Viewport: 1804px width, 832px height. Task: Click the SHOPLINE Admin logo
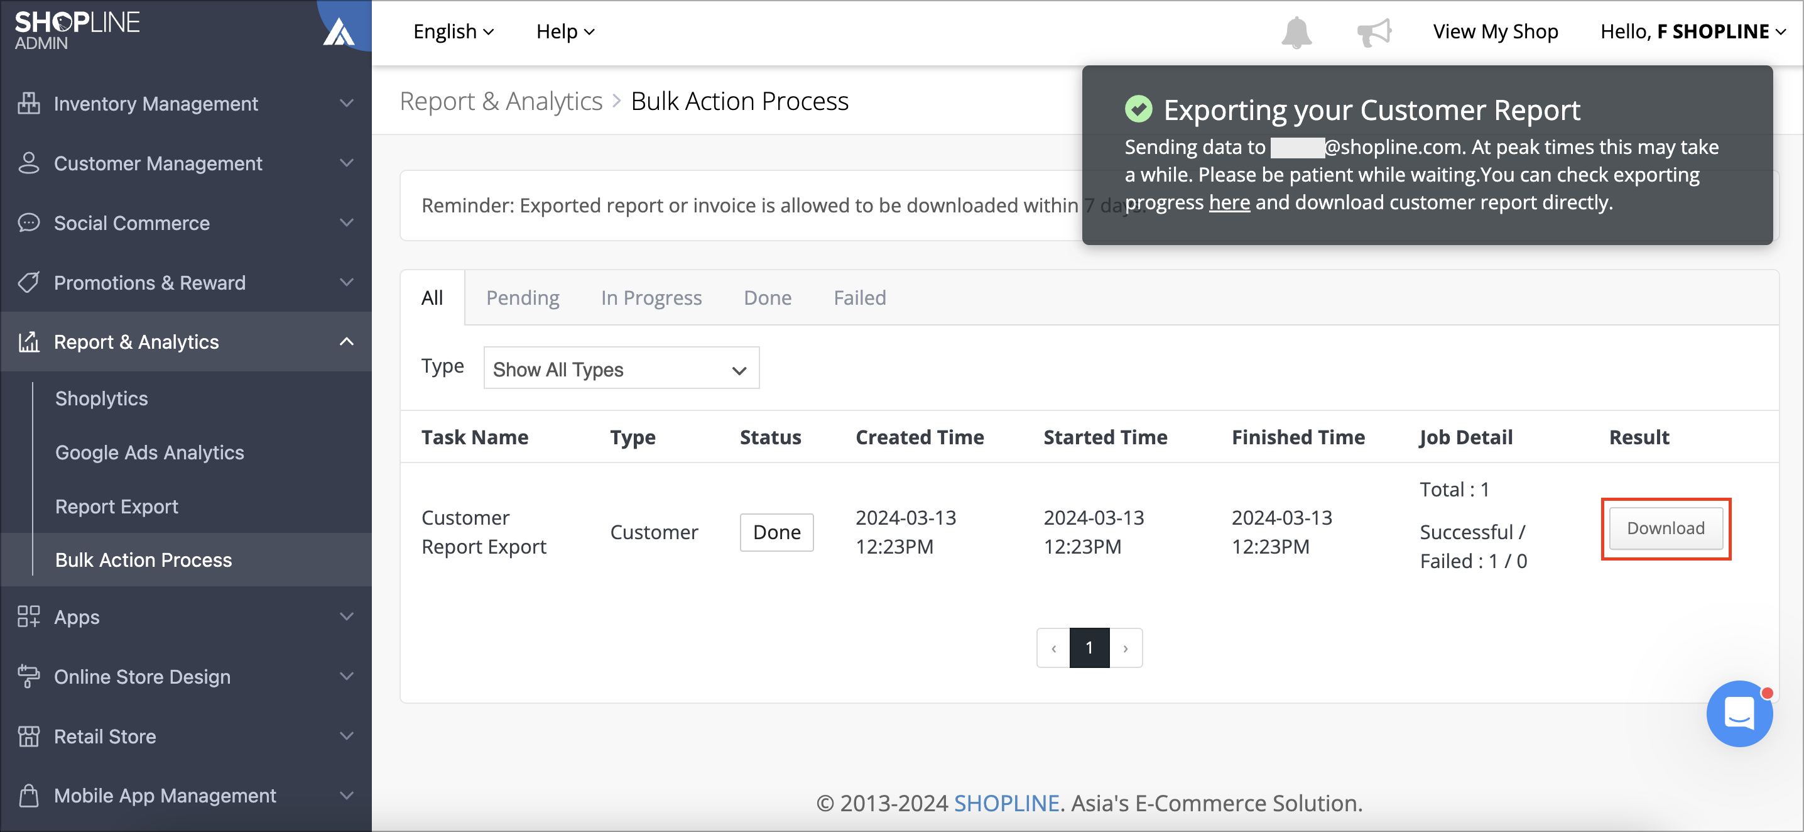(77, 30)
